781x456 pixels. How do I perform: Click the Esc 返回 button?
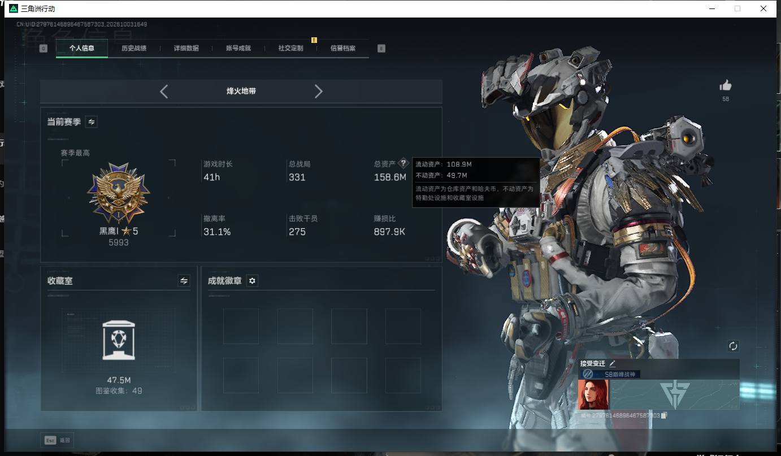[57, 440]
